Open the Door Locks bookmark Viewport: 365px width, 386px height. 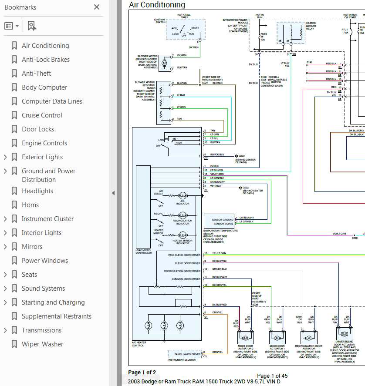pos(38,129)
